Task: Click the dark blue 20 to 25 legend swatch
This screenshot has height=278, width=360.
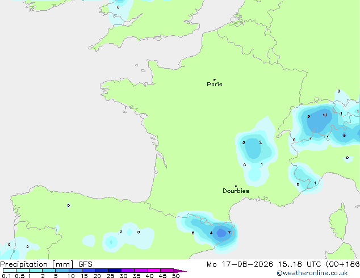Action: coord(102,271)
